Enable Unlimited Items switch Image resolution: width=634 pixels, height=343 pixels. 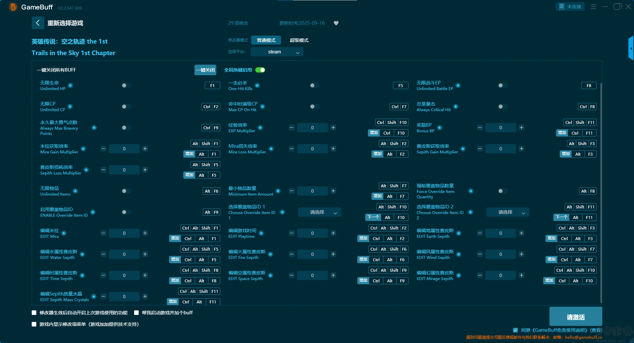(x=126, y=191)
